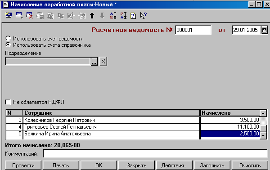
Task: Select row 'Колесников Георгий Петрович'
Action: [x=111, y=120]
